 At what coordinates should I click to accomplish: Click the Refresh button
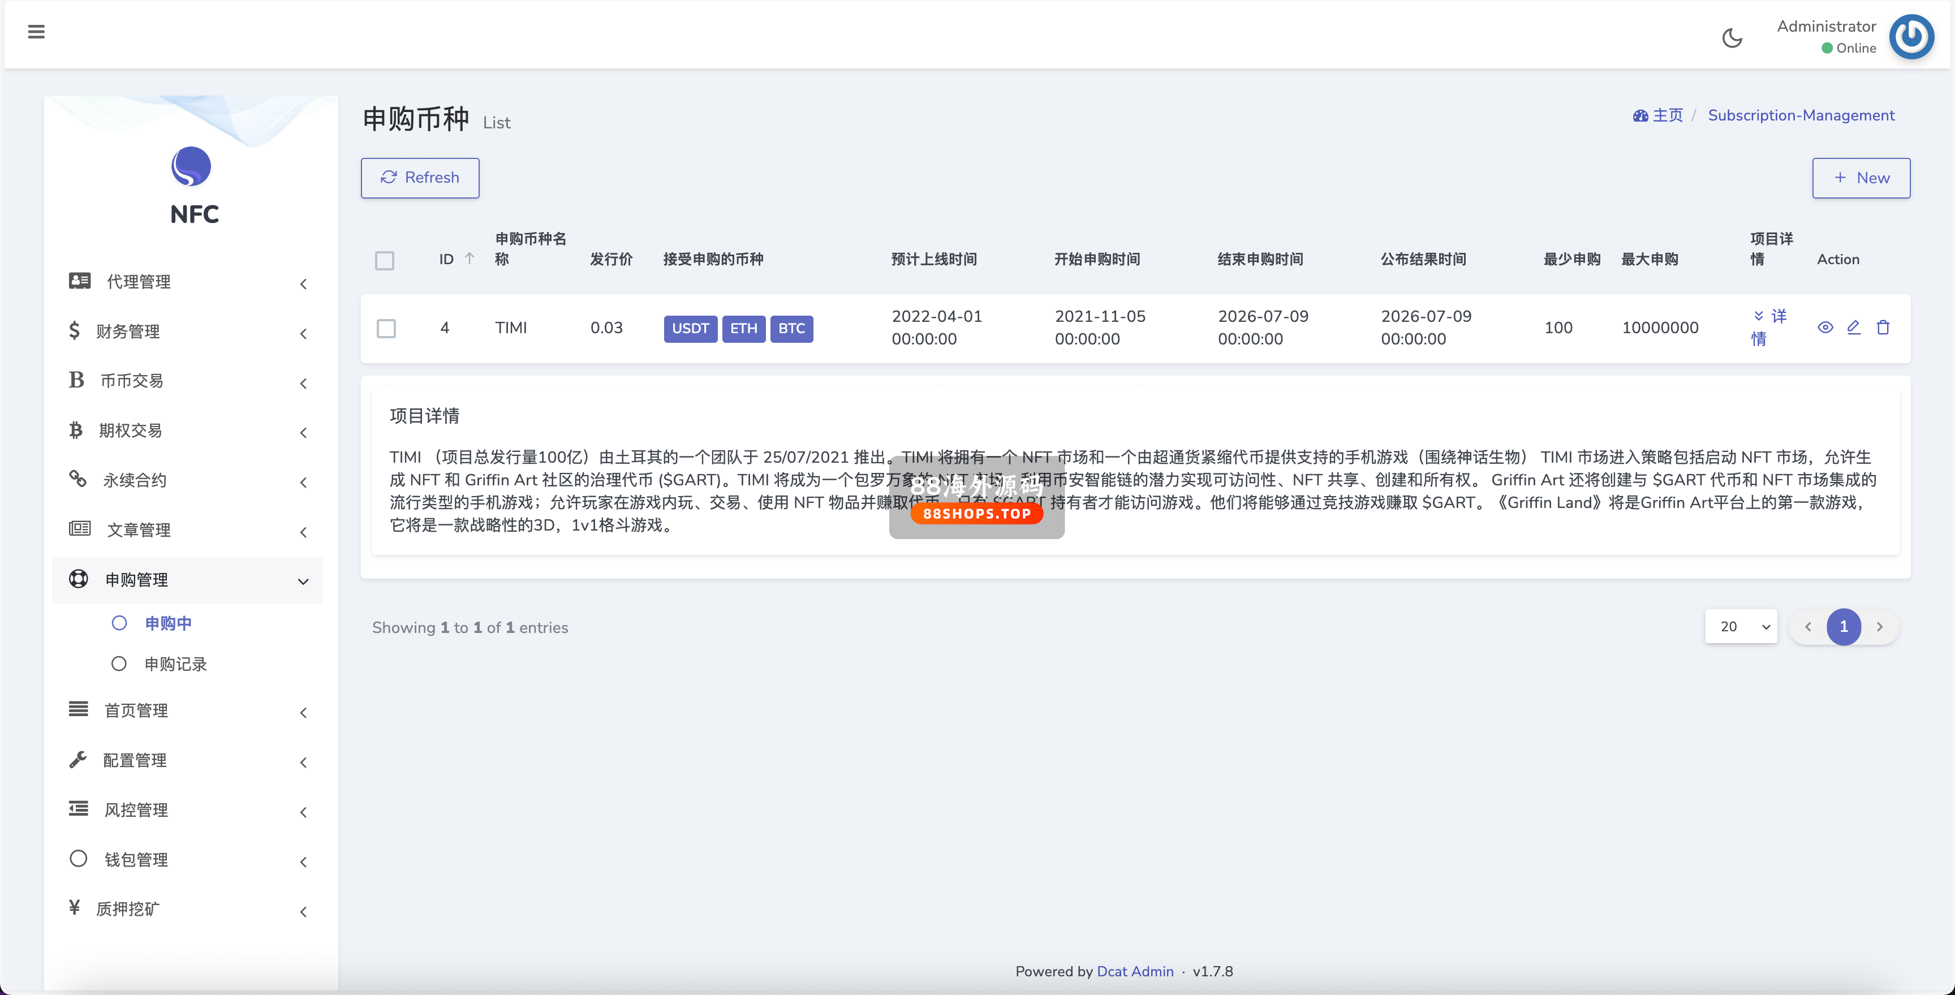pos(420,178)
